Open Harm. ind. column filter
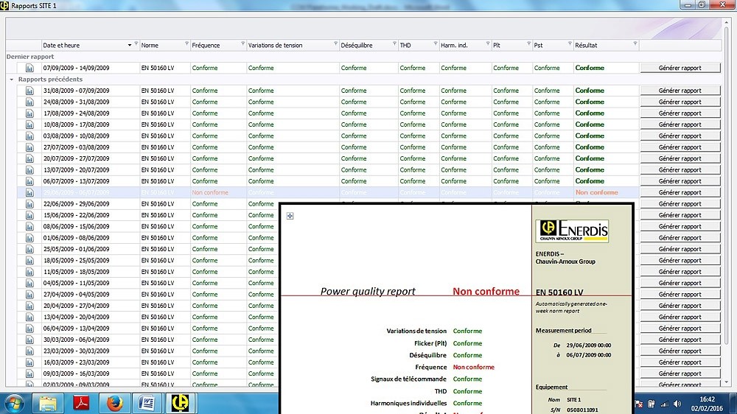 click(487, 43)
